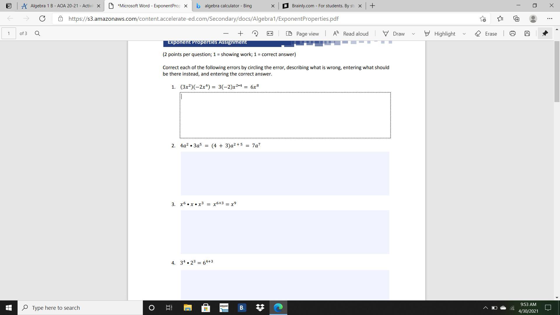The height and width of the screenshot is (315, 560).
Task: Print the PDF document
Action: pos(512,34)
